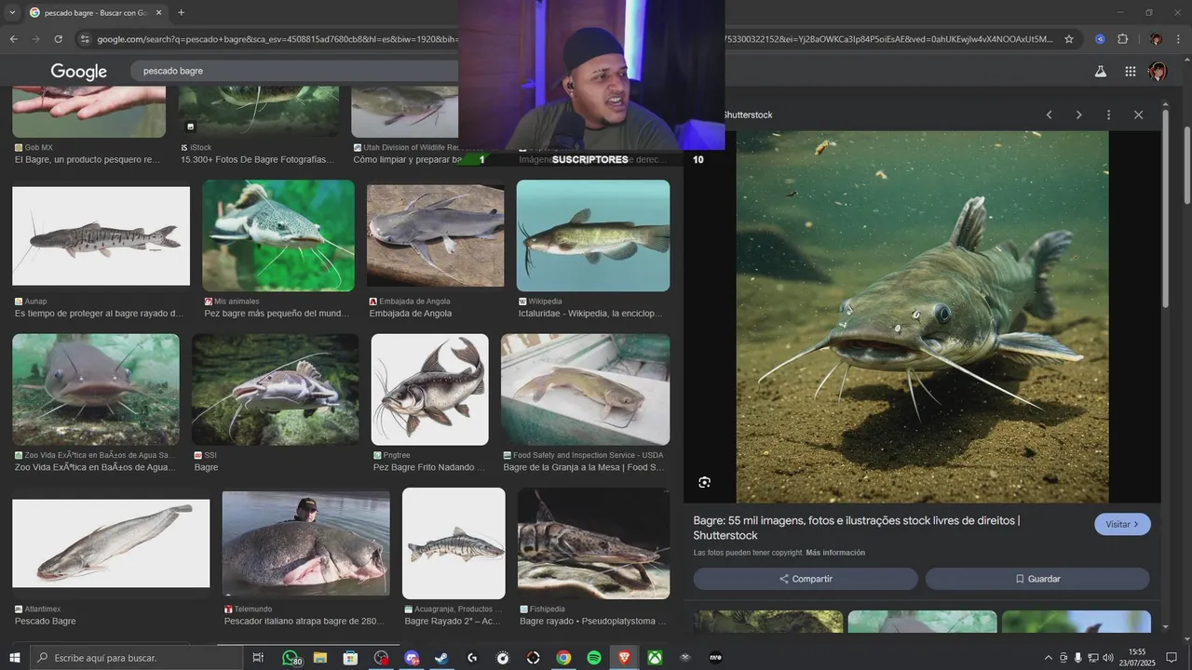
Task: Open the Windows Start menu
Action: pos(15,658)
